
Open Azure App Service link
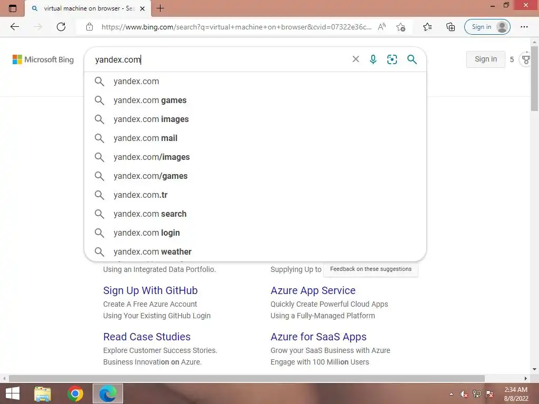click(x=313, y=290)
